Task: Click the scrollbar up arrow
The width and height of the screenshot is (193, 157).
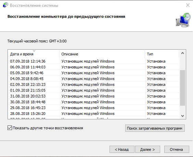Action: [182, 53]
